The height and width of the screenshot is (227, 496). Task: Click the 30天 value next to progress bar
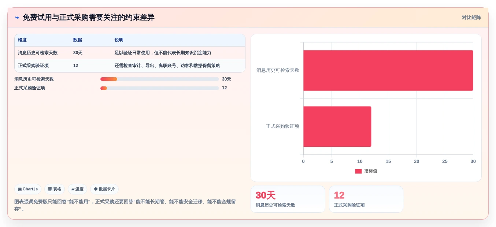[226, 79]
